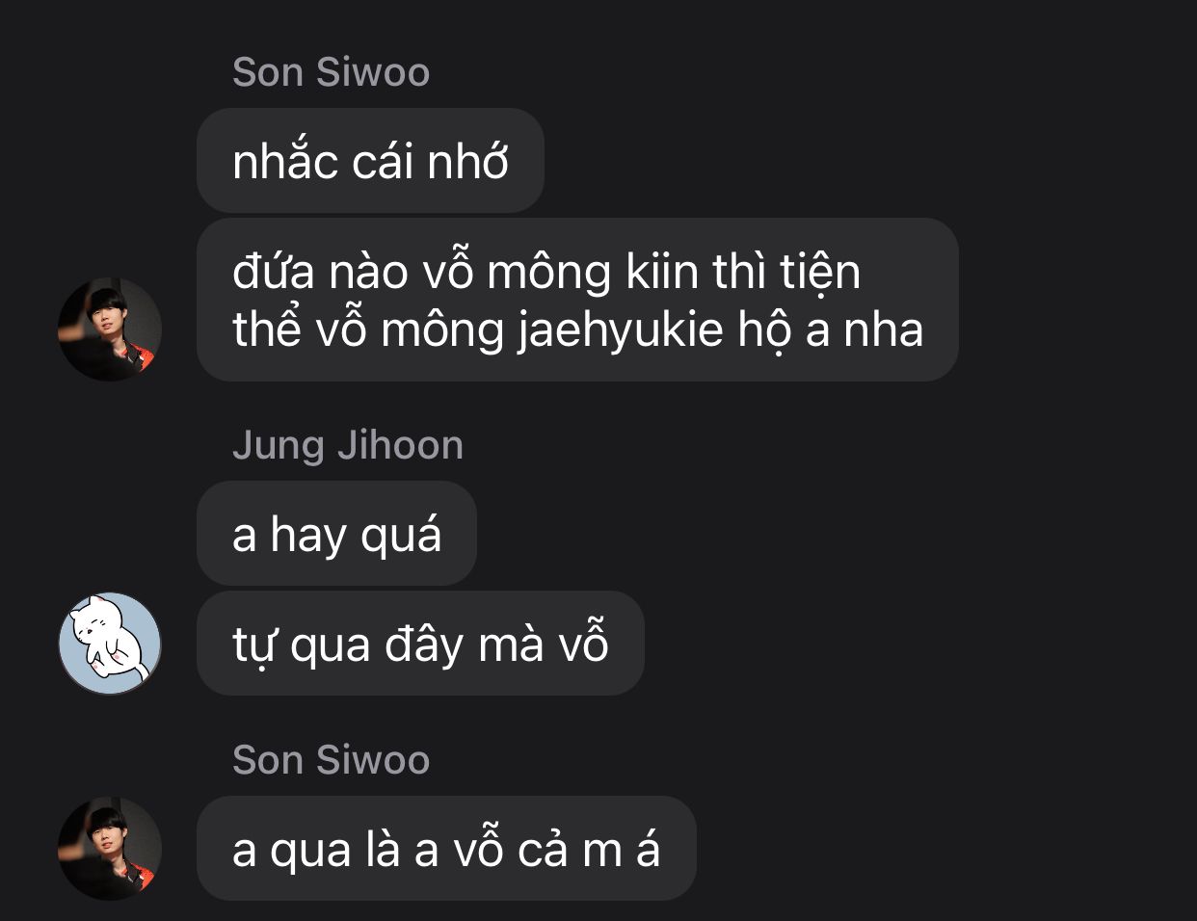Click the Jung Jihoon sender name
Image resolution: width=1197 pixels, height=921 pixels.
348,445
